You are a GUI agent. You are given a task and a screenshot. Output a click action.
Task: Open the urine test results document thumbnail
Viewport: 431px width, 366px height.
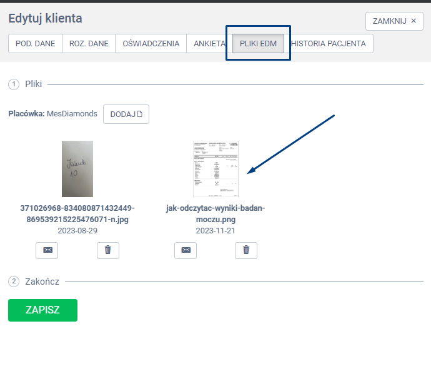pyautogui.click(x=215, y=169)
